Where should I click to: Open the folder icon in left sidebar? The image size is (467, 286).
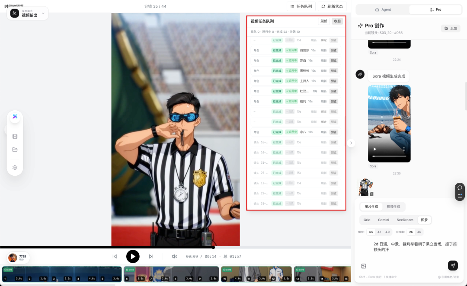[15, 149]
